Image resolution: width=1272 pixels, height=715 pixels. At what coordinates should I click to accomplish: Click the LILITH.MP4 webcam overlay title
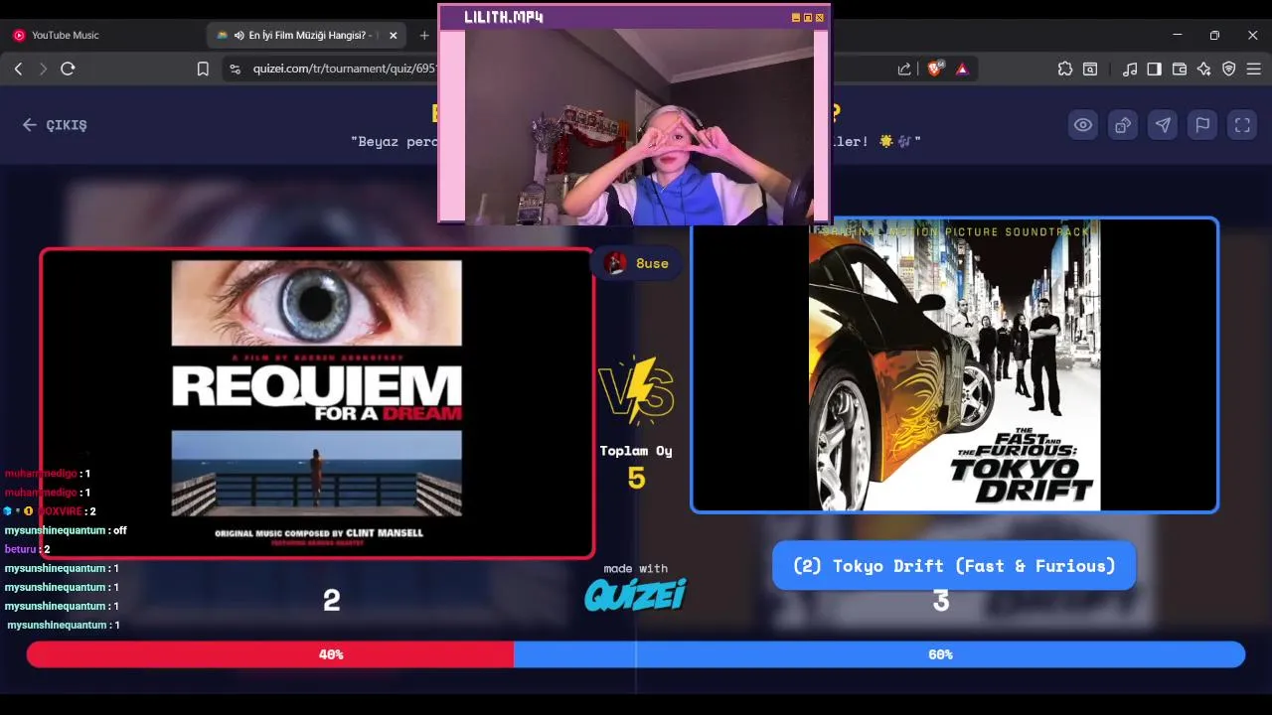point(503,17)
